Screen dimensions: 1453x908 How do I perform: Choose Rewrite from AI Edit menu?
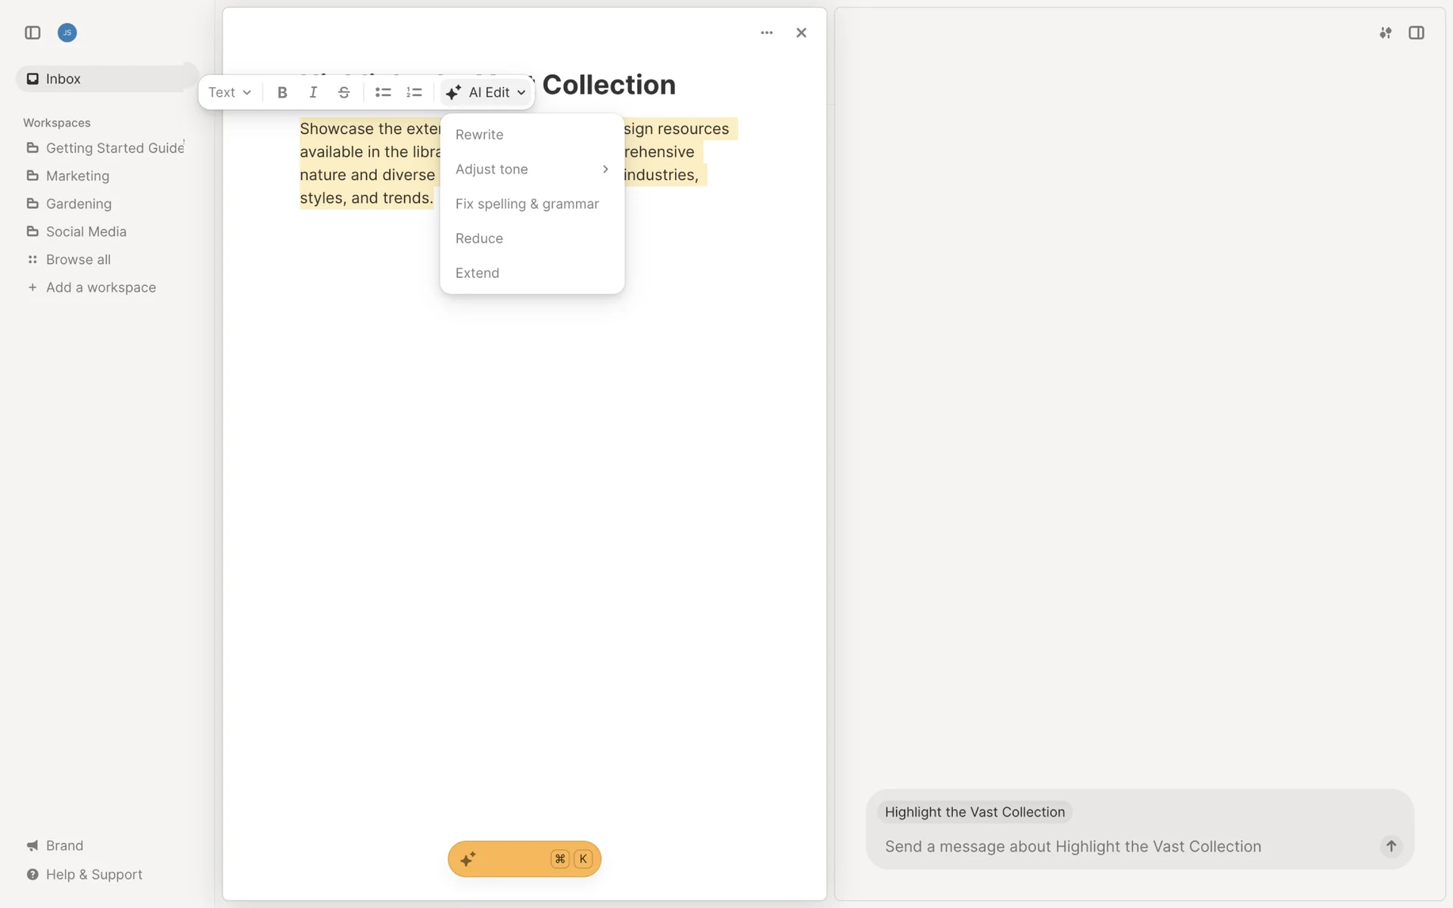pyautogui.click(x=479, y=135)
